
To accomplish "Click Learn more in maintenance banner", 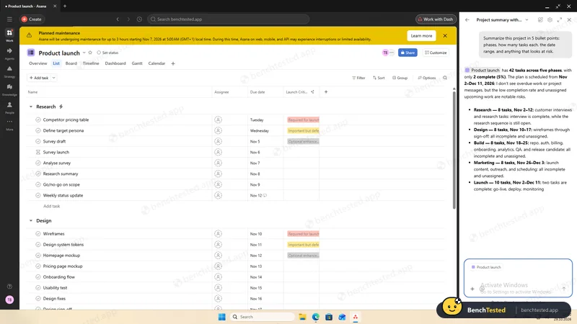I will (421, 35).
